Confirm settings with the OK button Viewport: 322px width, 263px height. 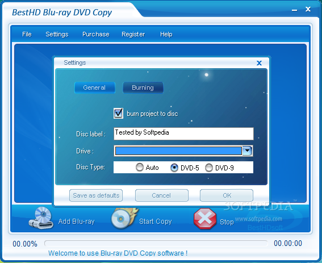(x=227, y=195)
